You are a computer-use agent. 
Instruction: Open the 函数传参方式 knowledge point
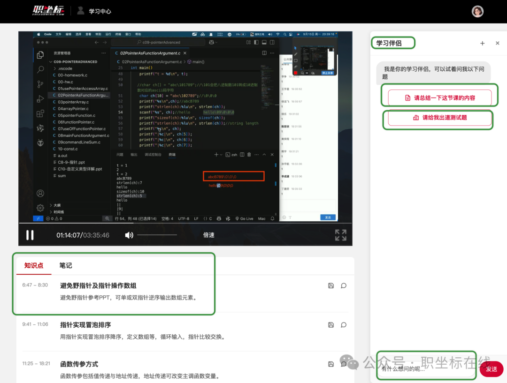click(79, 364)
